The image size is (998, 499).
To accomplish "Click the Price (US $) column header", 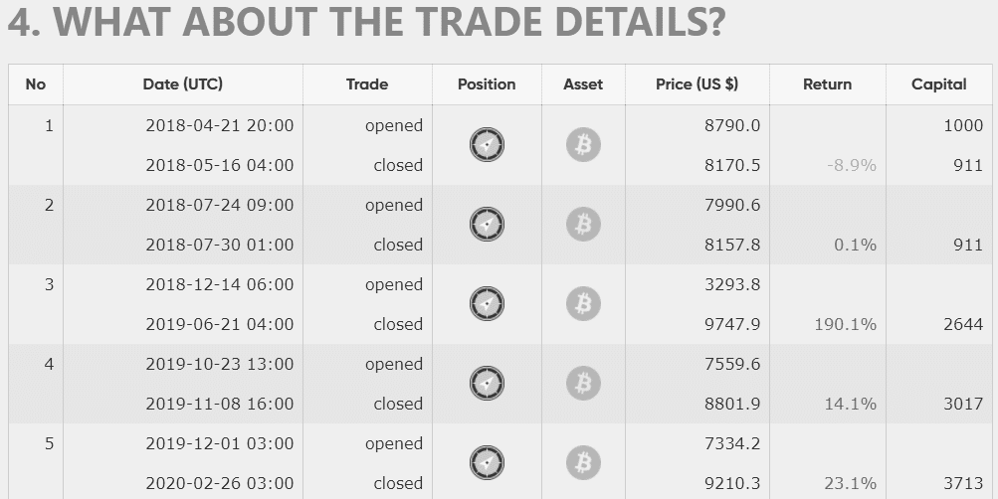I will 697,84.
